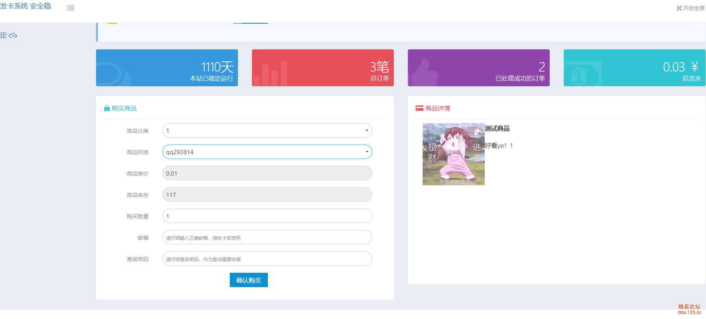Focus the 邮箱 input field

pos(267,237)
